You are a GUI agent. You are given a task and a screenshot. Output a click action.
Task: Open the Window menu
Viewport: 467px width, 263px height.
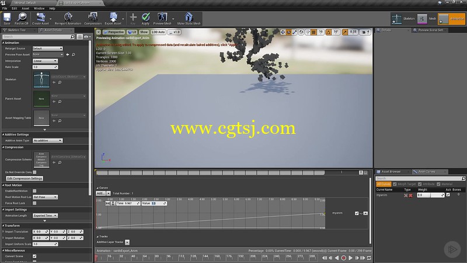click(39, 8)
